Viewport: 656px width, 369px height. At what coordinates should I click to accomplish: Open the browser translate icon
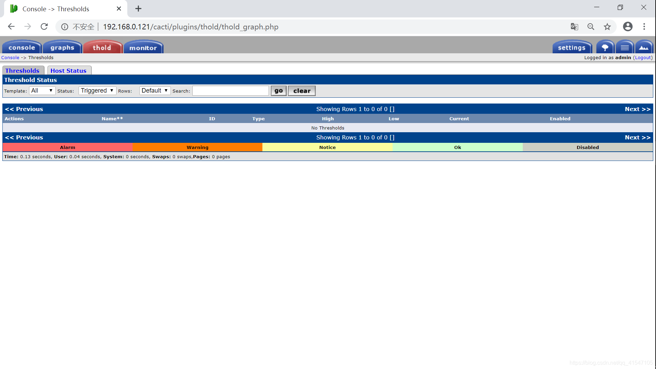(574, 27)
